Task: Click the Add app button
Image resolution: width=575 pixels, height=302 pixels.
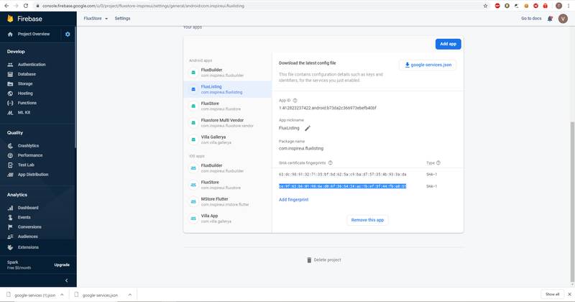Action: 448,44
